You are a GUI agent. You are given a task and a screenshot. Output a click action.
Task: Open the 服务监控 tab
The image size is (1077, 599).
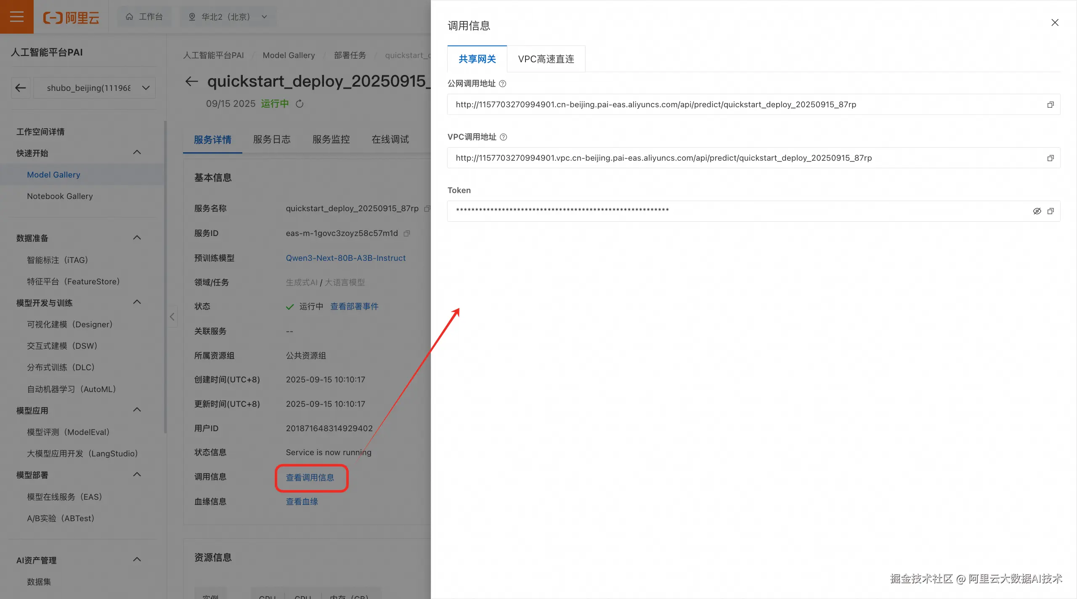[331, 140]
